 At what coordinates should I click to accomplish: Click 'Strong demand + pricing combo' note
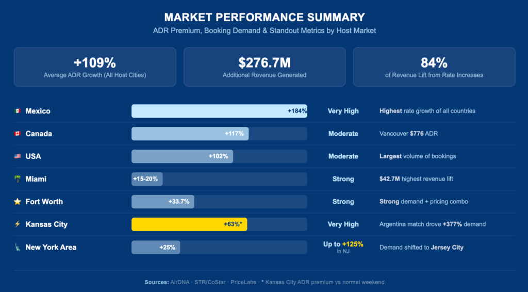click(424, 202)
